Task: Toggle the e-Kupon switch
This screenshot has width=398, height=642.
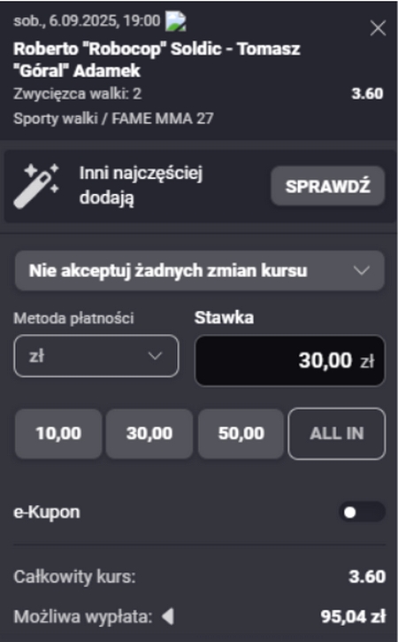Action: 362,512
